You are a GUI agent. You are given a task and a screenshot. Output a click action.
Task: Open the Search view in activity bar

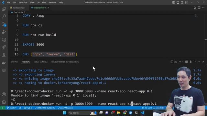[4, 16]
